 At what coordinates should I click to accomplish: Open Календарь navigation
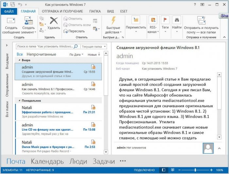click(x=47, y=161)
